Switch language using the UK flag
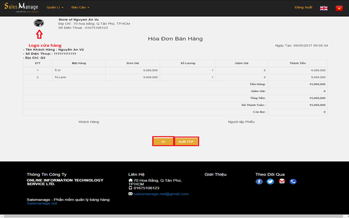 point(324,8)
